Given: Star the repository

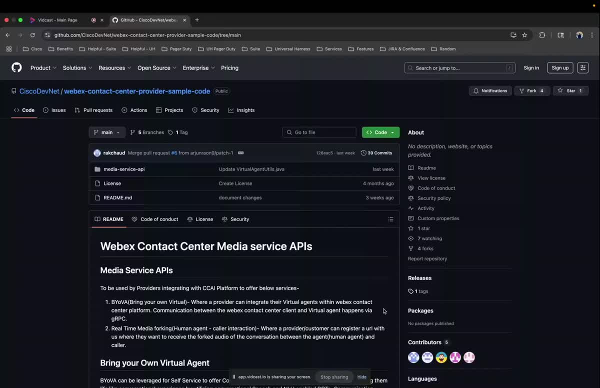Looking at the screenshot, I should [567, 90].
